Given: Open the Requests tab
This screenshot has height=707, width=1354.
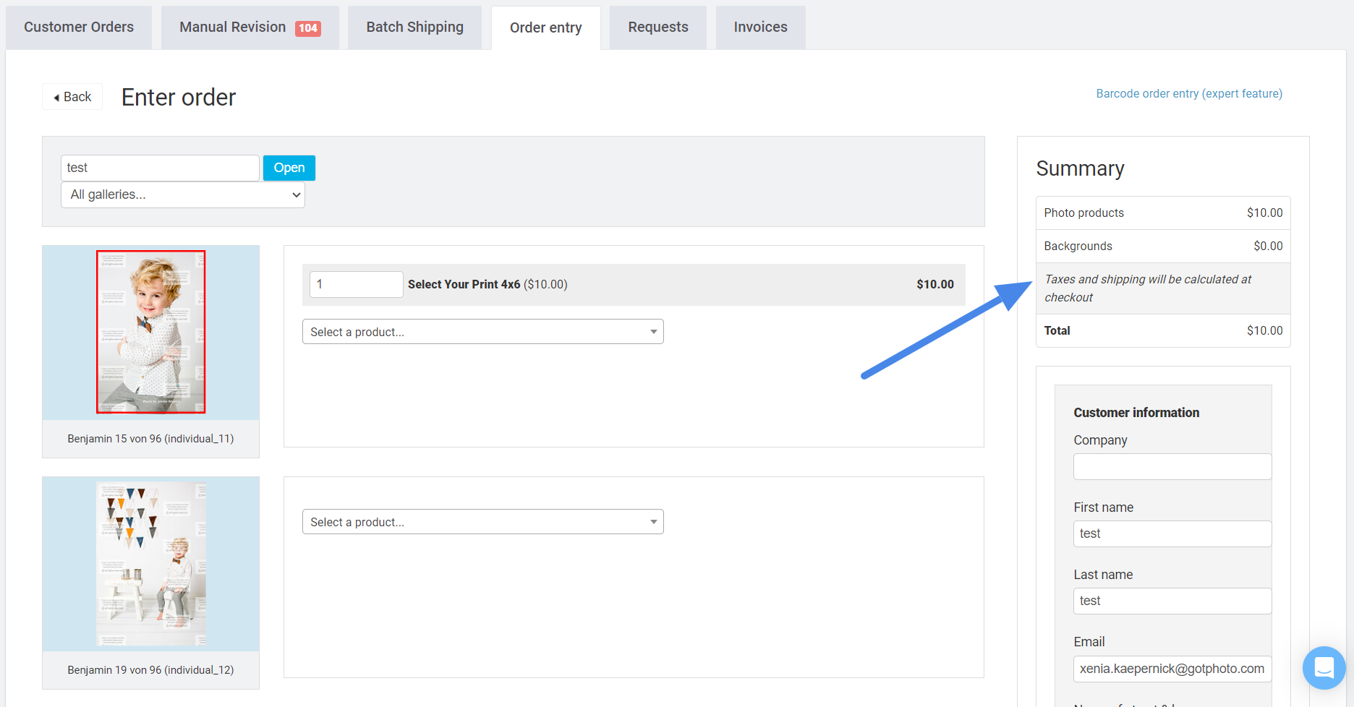Looking at the screenshot, I should tap(658, 27).
